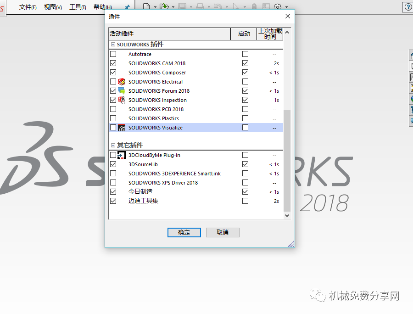Click the dialog resize grip corner
The image size is (413, 314).
pos(291,244)
